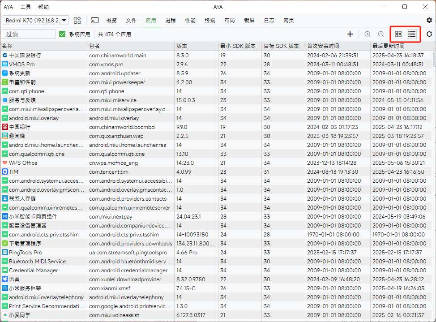Click the 迅雷 app icon
This screenshot has width=436, height=322.
coord(5,279)
